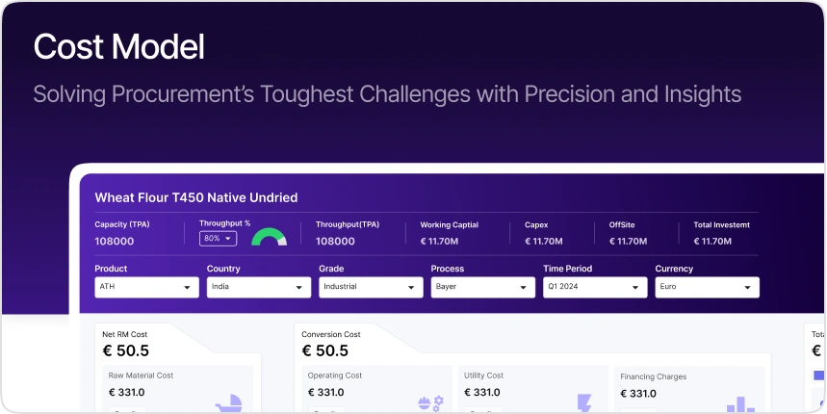Click the Throughput percentage gauge

(269, 237)
